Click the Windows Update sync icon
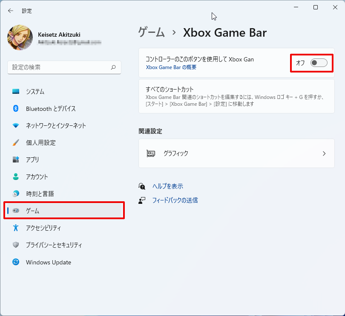 pyautogui.click(x=16, y=262)
